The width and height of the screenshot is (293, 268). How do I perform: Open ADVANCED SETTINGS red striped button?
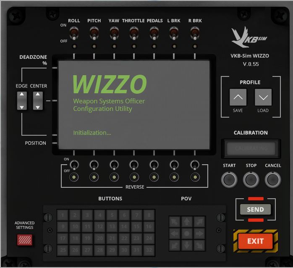[x=25, y=240]
